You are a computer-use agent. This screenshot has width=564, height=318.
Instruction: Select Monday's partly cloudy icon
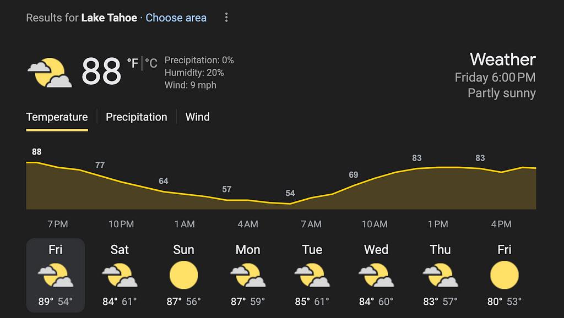click(248, 275)
